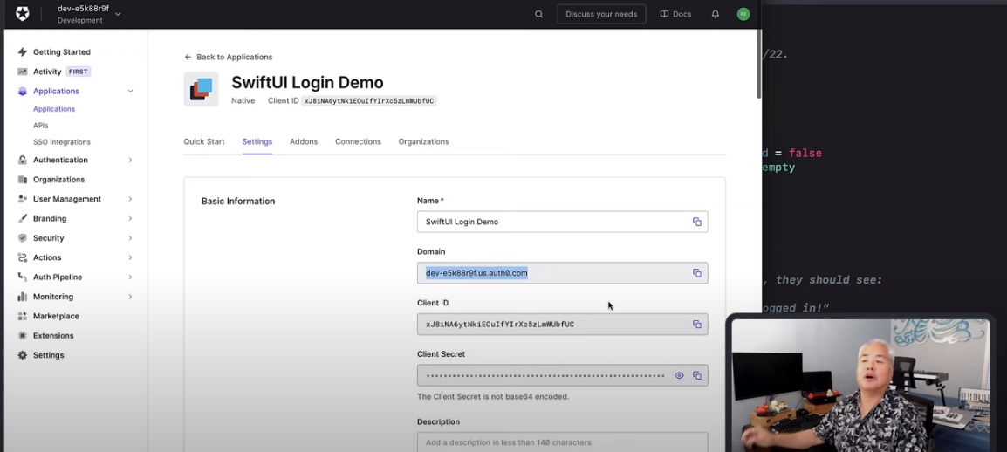The height and width of the screenshot is (452, 1007).
Task: Reveal the Client Secret with eye icon
Action: 679,375
